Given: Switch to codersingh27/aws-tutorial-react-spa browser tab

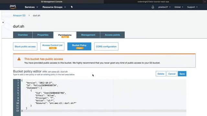Looking at the screenshot, I should coord(153,2).
